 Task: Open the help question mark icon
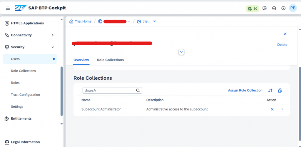click(284, 8)
